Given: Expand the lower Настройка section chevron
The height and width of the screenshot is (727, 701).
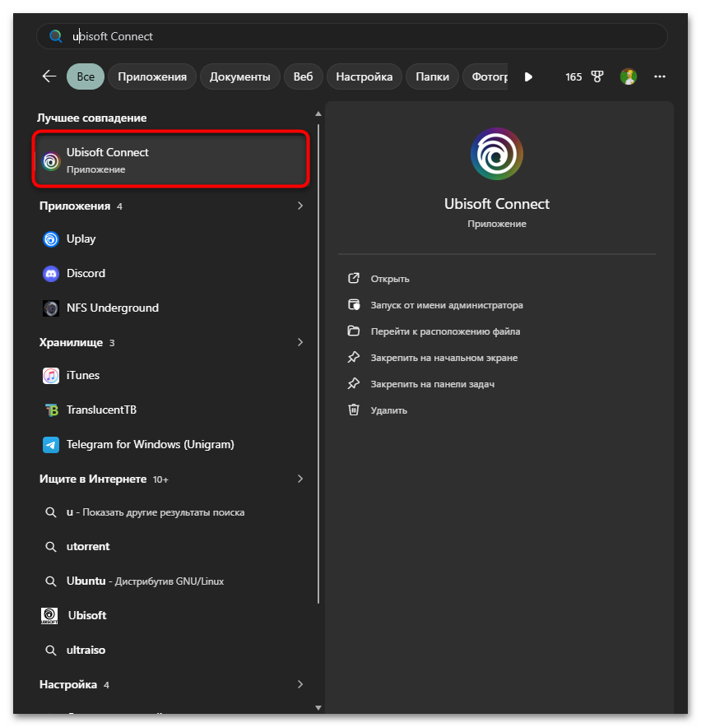Looking at the screenshot, I should tap(300, 684).
